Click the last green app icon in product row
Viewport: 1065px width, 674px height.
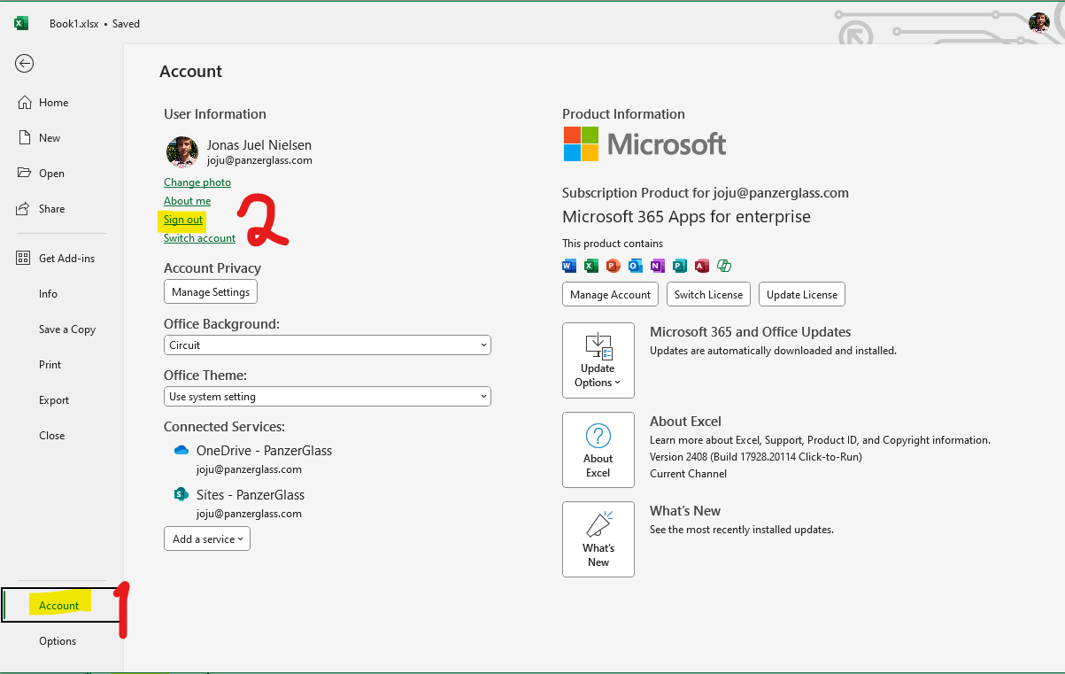coord(724,266)
